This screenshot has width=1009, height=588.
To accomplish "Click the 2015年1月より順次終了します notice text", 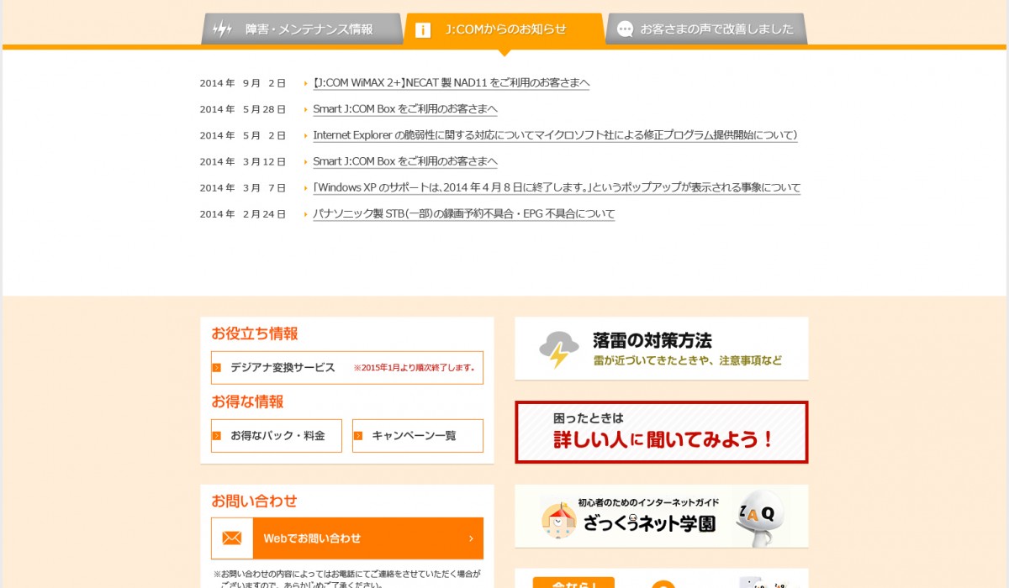I will tap(415, 368).
